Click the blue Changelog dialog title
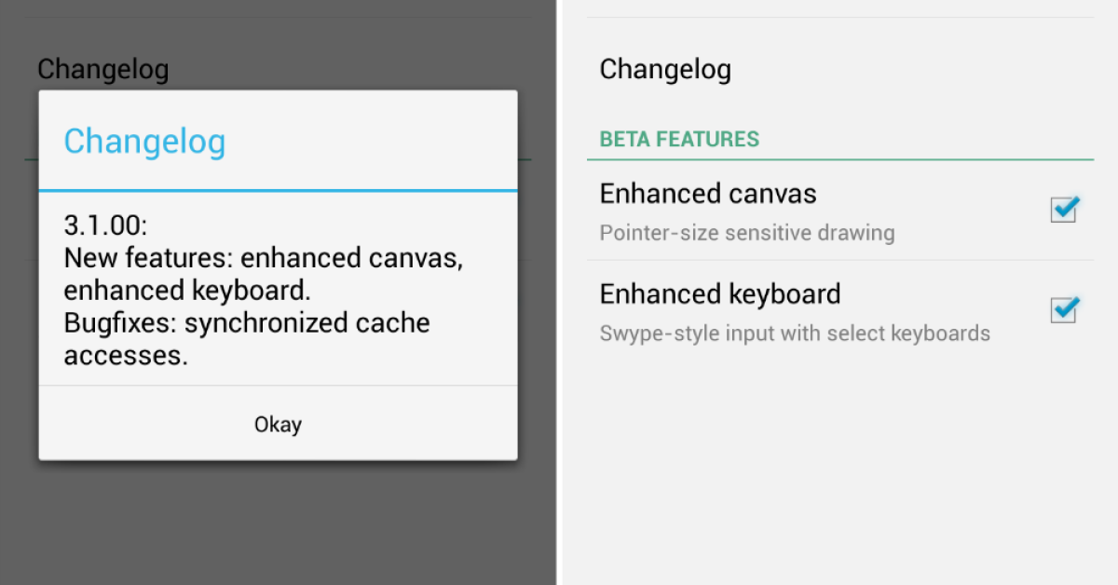The width and height of the screenshot is (1118, 585). [144, 142]
